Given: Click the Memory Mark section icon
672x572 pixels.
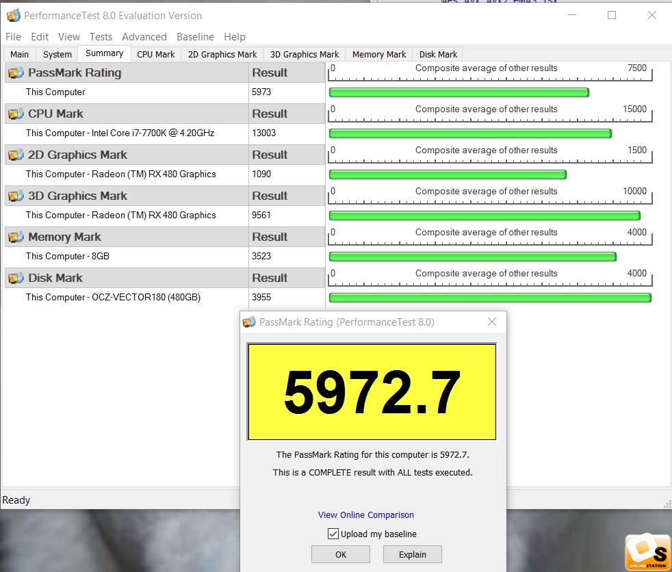Looking at the screenshot, I should (x=16, y=237).
